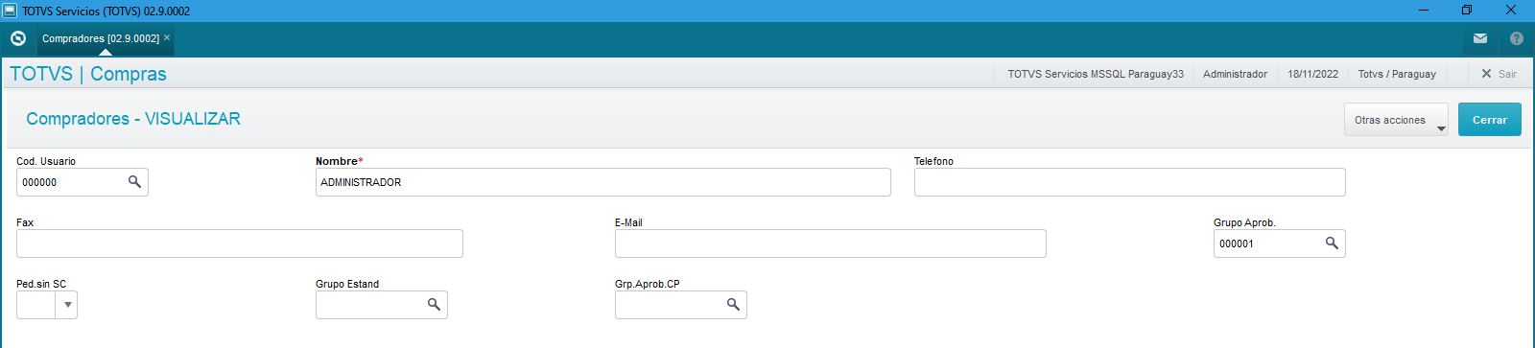Close the TOTVS Servicios window
The width and height of the screenshot is (1535, 348).
coord(1511,11)
